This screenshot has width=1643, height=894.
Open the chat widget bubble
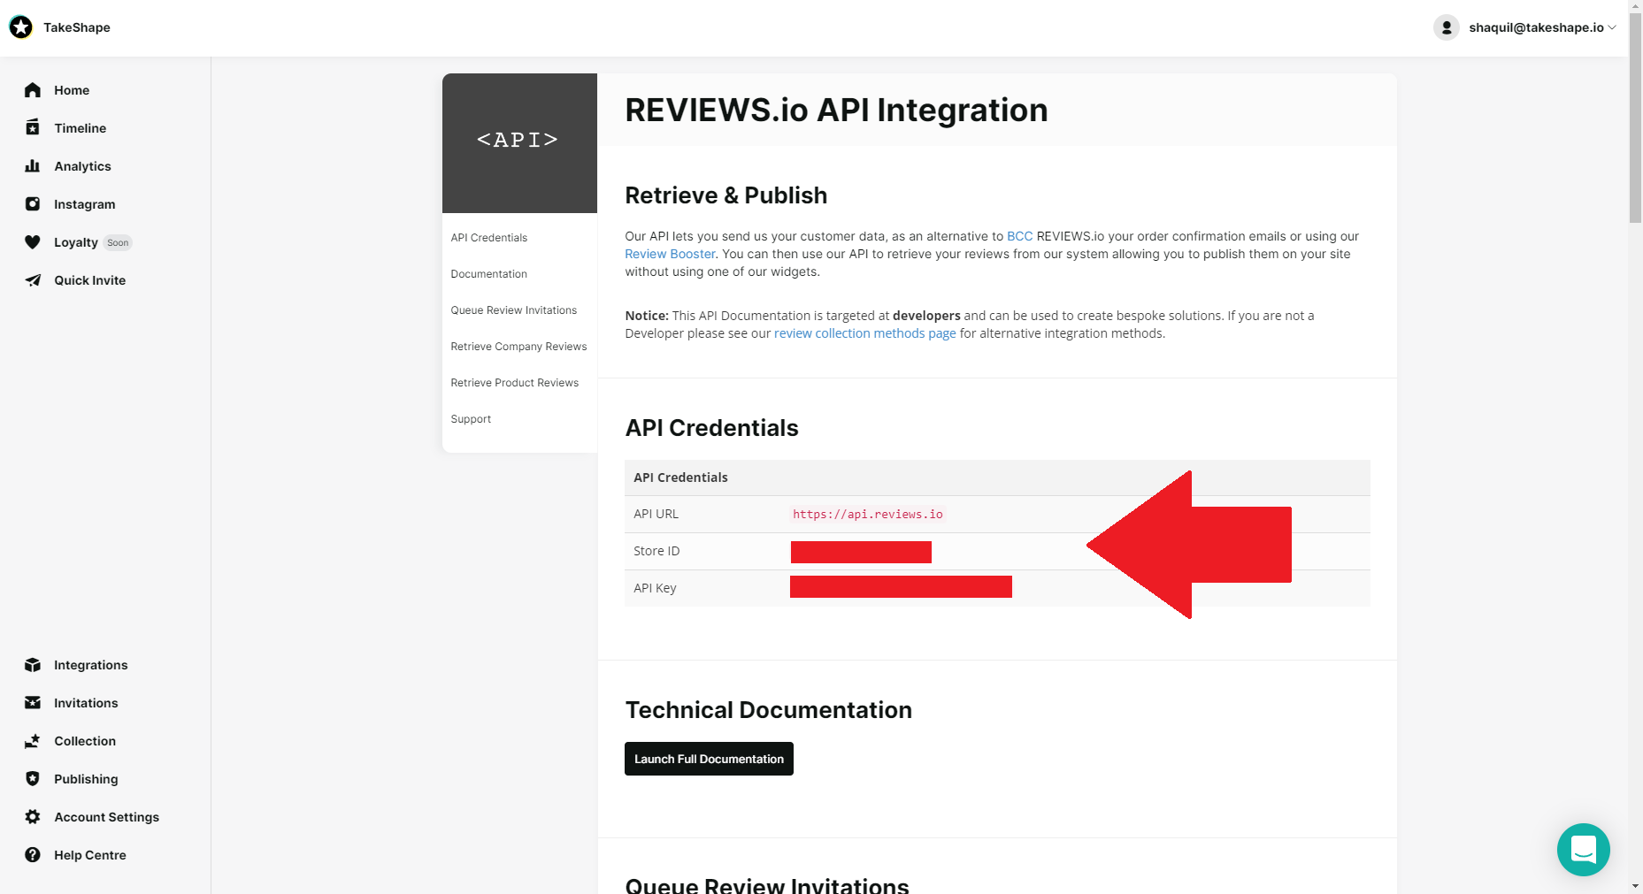1583,850
